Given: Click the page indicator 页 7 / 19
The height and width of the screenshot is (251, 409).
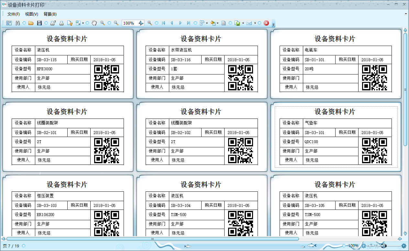Looking at the screenshot, I should [x=11, y=246].
